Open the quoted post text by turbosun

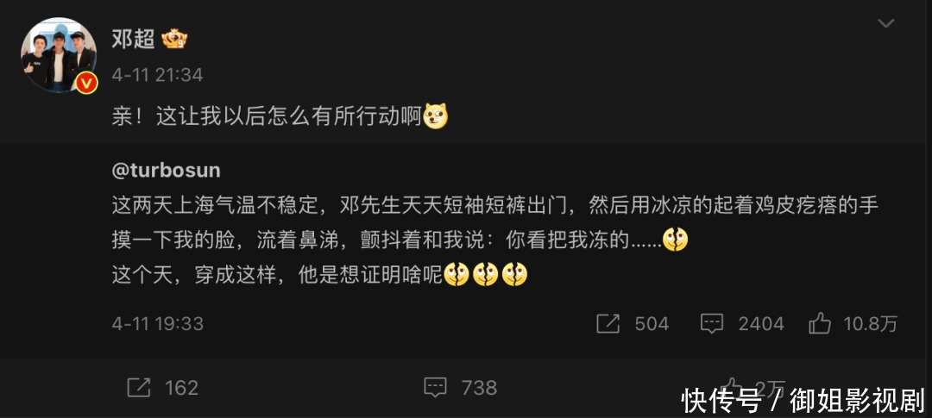click(x=495, y=240)
